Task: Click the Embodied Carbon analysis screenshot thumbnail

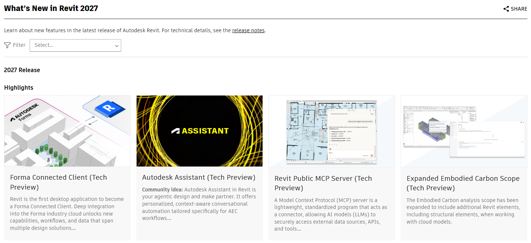Action: pyautogui.click(x=464, y=131)
